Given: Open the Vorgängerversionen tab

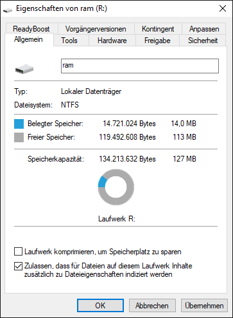Looking at the screenshot, I should pyautogui.click(x=96, y=28).
